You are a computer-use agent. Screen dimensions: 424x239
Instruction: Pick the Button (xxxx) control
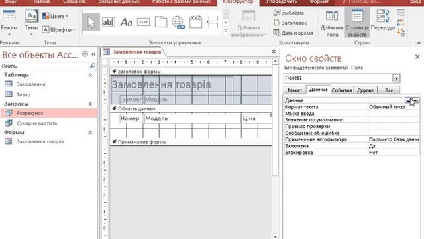(143, 22)
